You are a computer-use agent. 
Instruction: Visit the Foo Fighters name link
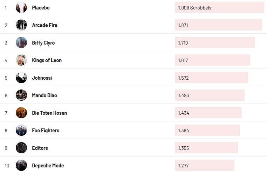[x=46, y=131]
